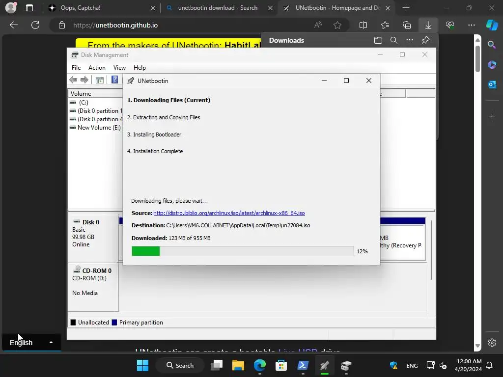Open downloads folder icon in Downloads panel
Image resolution: width=503 pixels, height=377 pixels.
378,40
